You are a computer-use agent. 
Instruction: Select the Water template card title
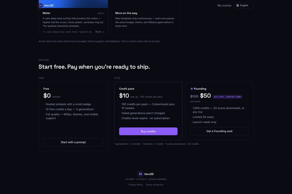pos(46,13)
